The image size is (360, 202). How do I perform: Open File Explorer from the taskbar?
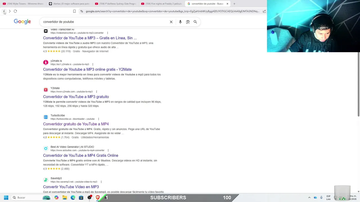pos(65,198)
